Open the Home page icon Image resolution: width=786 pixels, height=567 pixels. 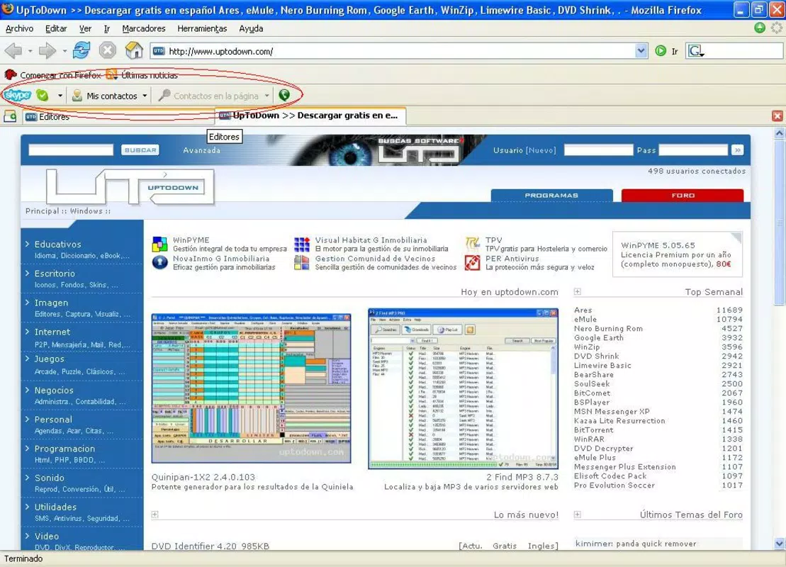pyautogui.click(x=134, y=50)
